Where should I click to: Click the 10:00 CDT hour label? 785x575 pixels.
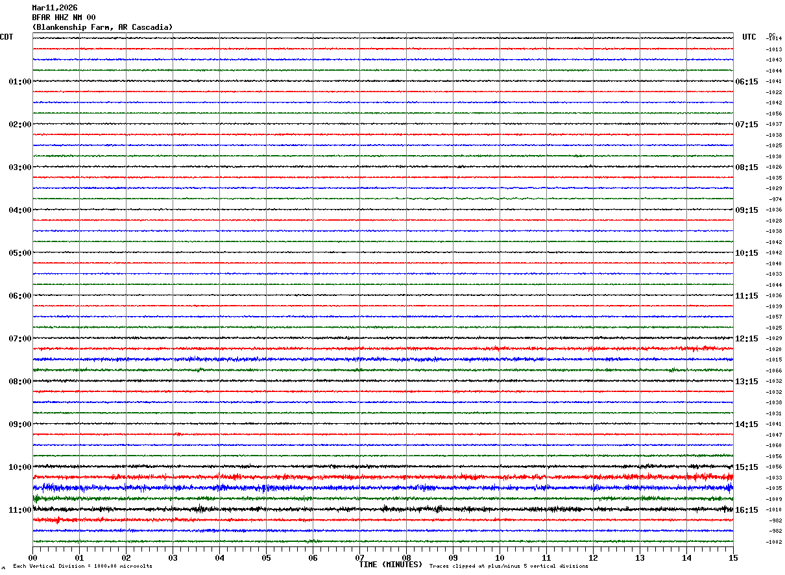(20, 467)
